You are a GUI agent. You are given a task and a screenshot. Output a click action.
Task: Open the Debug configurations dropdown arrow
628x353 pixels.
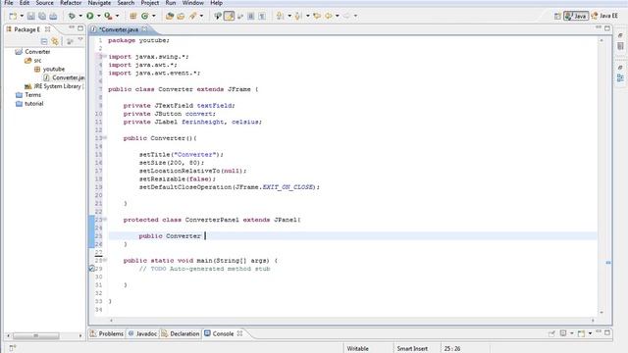(80, 16)
